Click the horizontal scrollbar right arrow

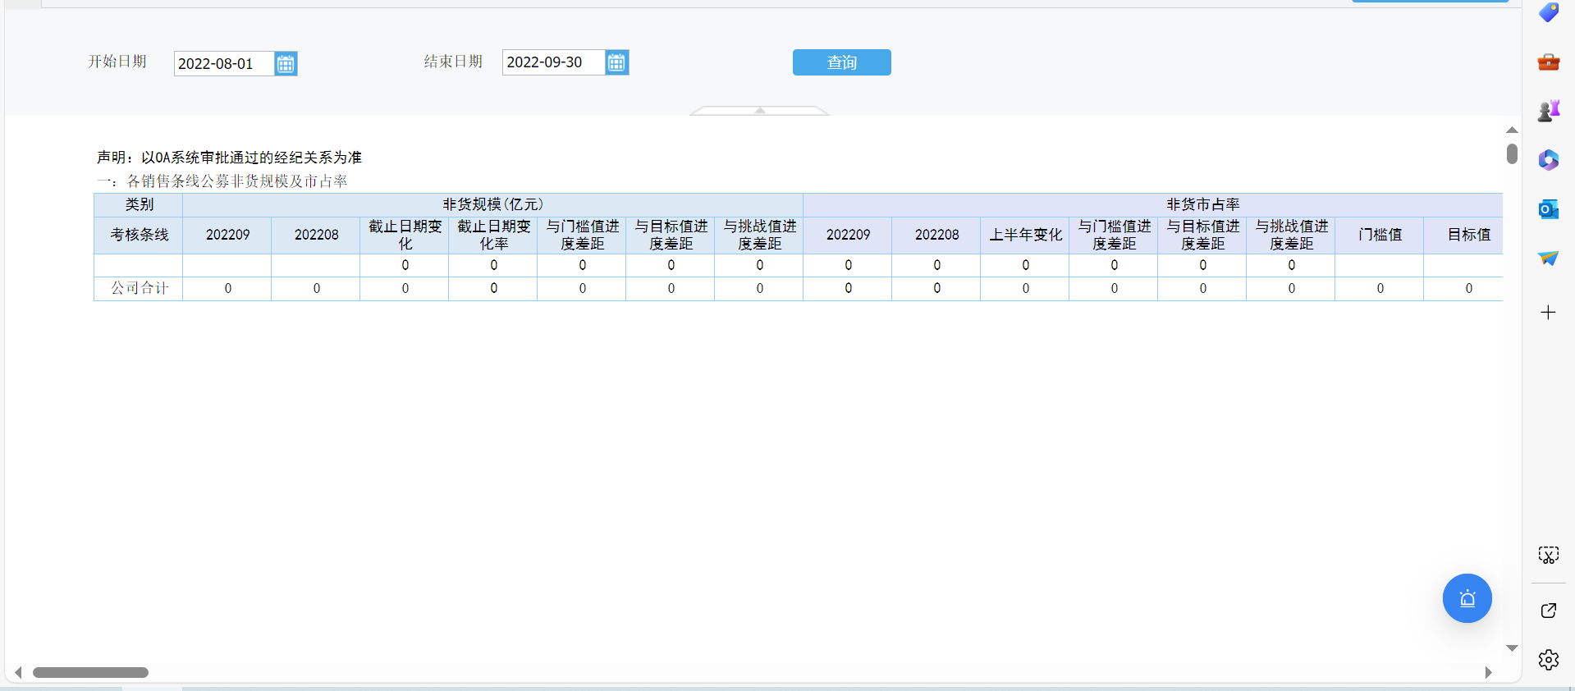click(x=1488, y=672)
